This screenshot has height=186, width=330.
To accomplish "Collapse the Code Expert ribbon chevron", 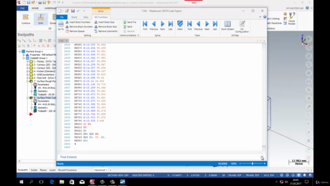I will coord(260,17).
